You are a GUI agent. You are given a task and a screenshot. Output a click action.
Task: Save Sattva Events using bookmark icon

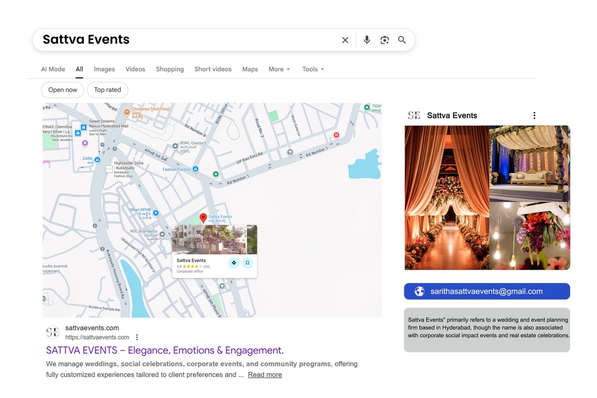point(247,263)
